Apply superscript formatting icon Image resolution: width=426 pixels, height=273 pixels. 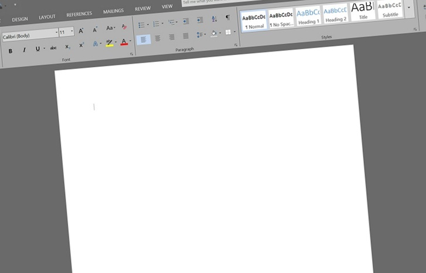81,45
